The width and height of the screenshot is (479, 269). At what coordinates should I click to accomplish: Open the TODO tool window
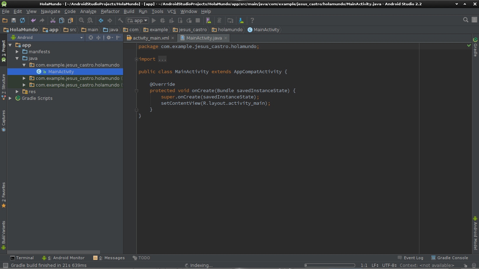[141, 258]
